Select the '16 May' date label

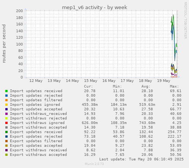109,81
